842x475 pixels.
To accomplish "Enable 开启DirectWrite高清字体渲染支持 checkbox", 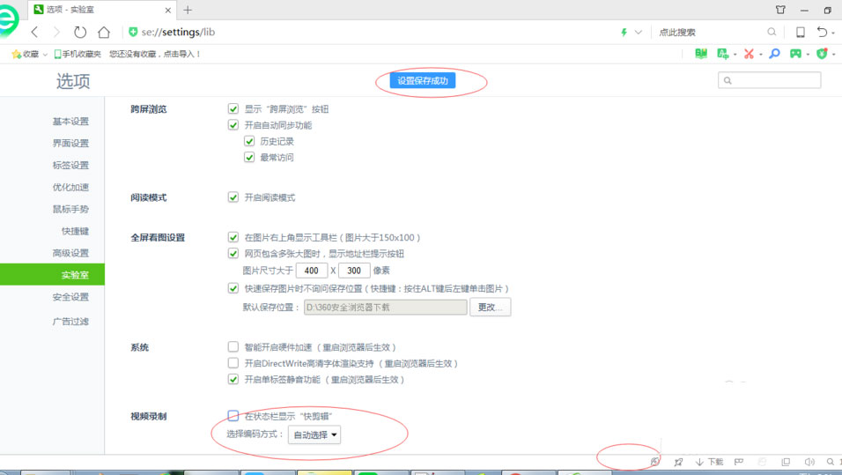I will tap(233, 363).
